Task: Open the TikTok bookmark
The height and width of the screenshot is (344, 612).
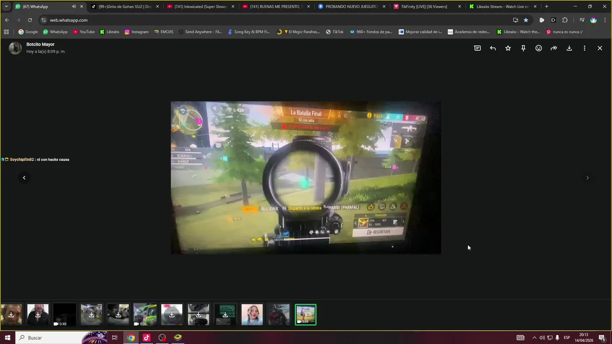Action: pyautogui.click(x=335, y=32)
